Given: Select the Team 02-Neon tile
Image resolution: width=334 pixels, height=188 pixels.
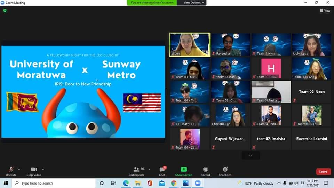Looking at the screenshot, I should point(312,92).
